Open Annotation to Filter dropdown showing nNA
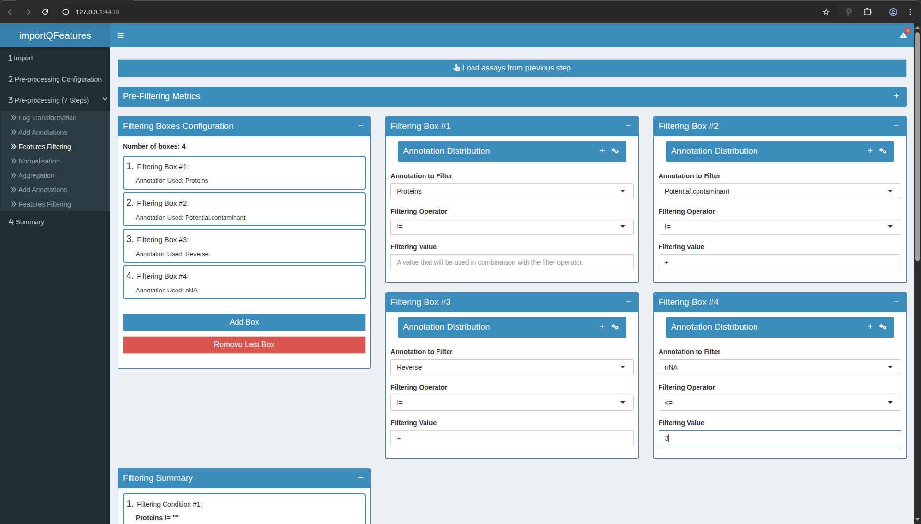 click(x=779, y=367)
